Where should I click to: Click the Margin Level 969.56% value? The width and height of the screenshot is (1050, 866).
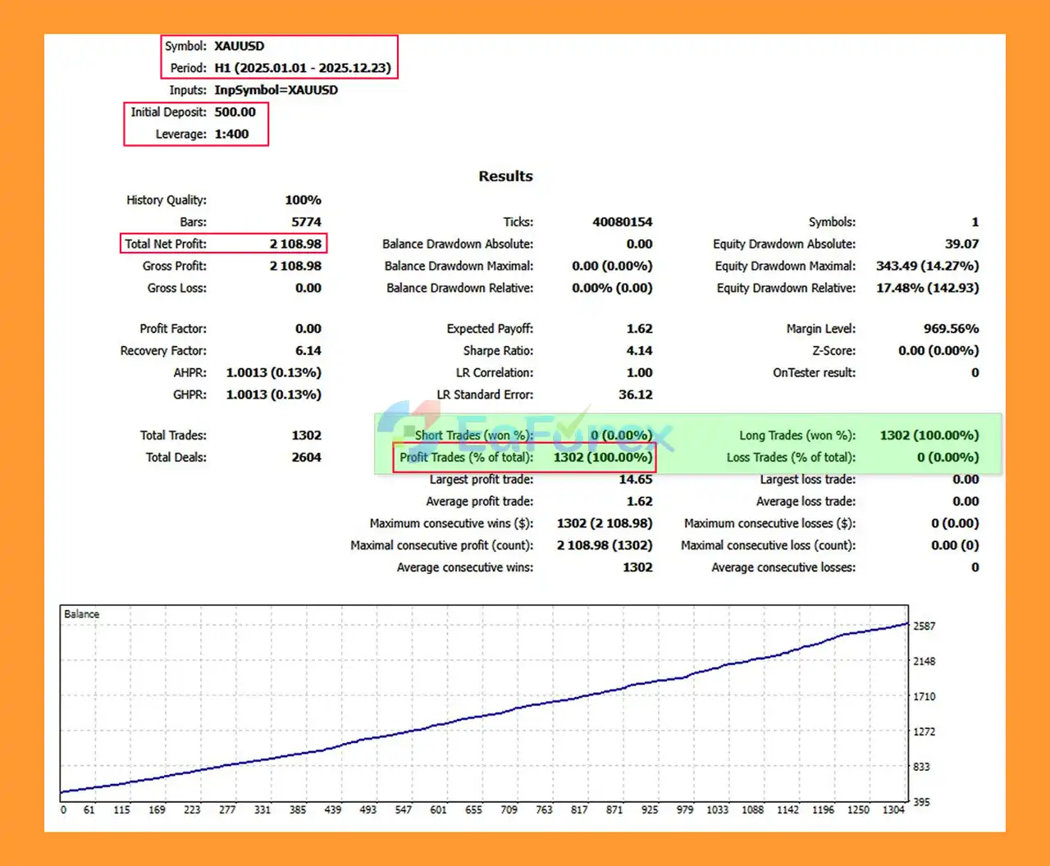point(950,329)
